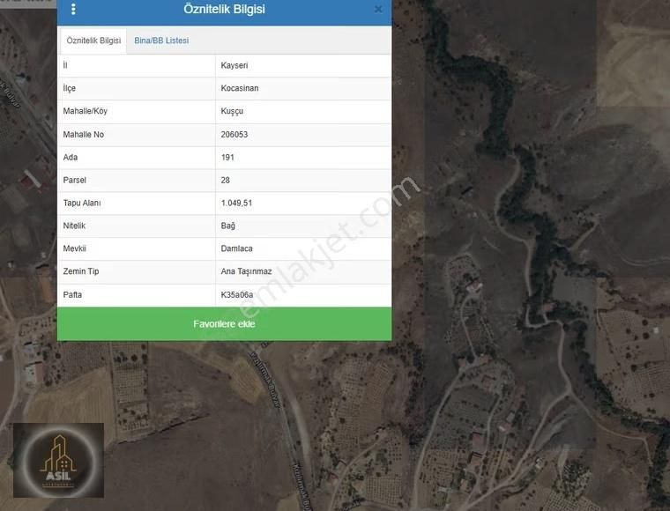Click the Pafta row label
The width and height of the screenshot is (670, 511).
pos(72,294)
